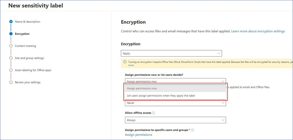Click the info icon beside Assign permissions to specific users
The width and height of the screenshot is (293, 140).
click(193, 130)
